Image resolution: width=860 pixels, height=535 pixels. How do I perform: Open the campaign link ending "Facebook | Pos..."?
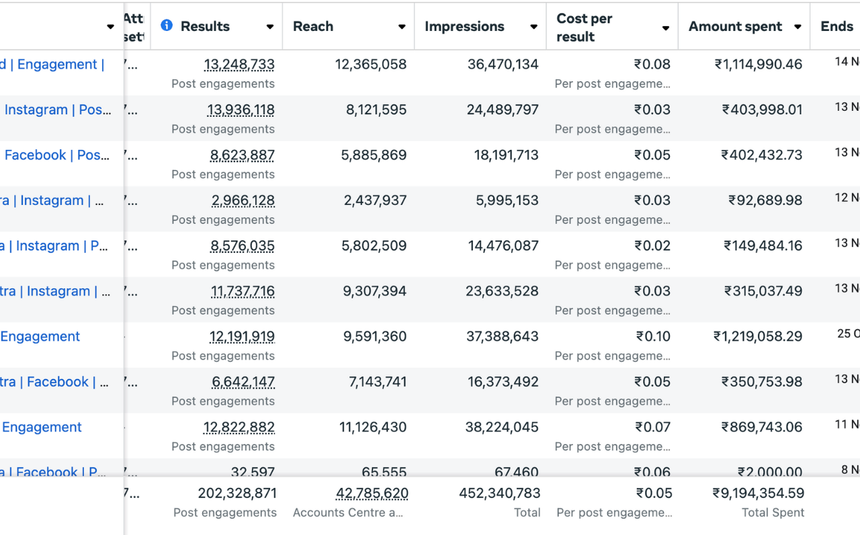click(x=56, y=155)
